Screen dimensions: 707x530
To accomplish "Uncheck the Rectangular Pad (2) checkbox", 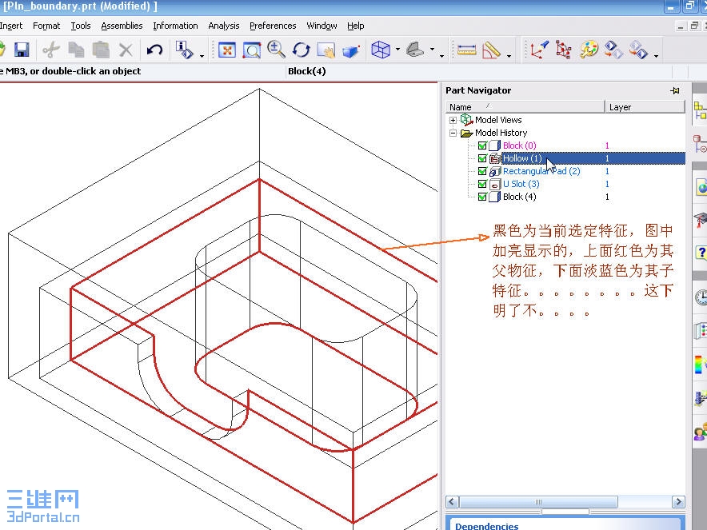I will tap(482, 171).
